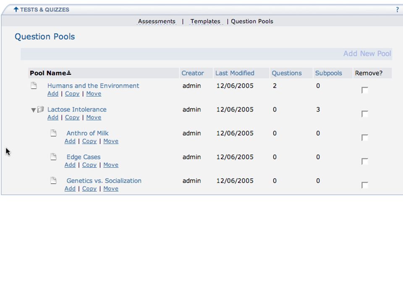Viewport: 403px width, 302px height.
Task: Click Add under Genetics vs. Socialization
Action: point(70,189)
